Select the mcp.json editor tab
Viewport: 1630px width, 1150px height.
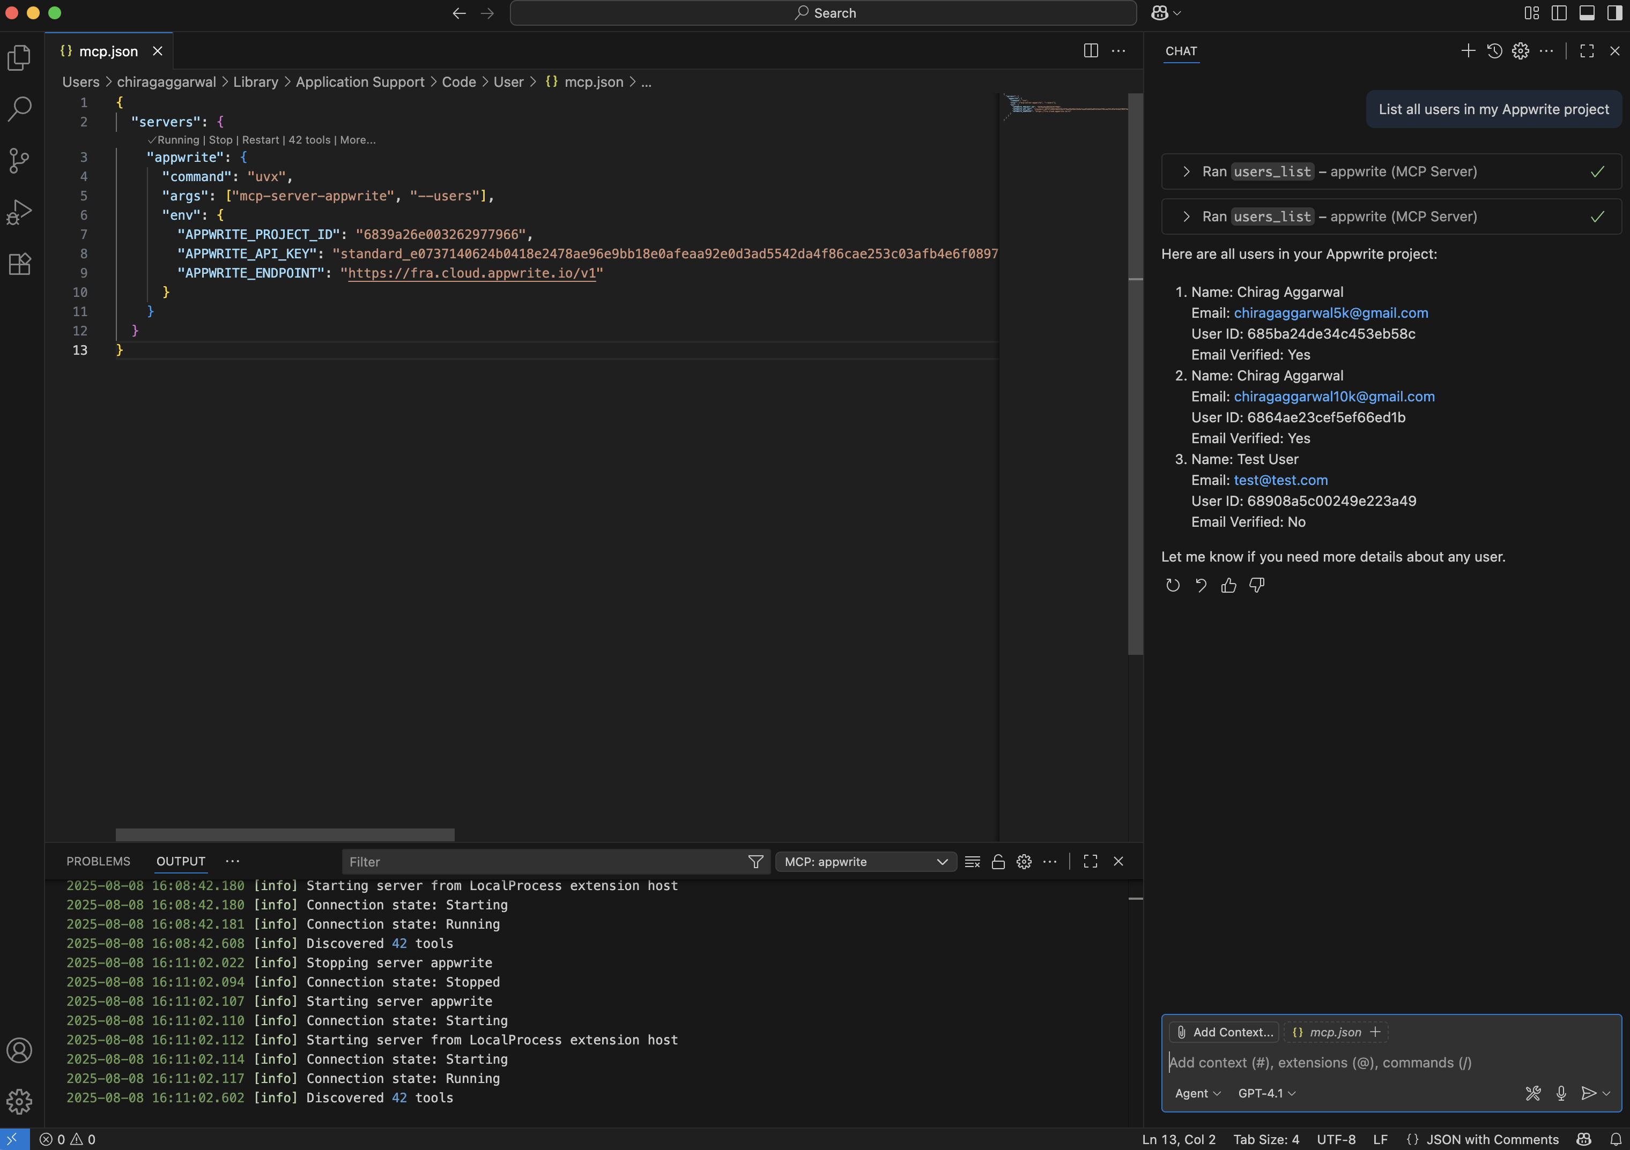[108, 50]
